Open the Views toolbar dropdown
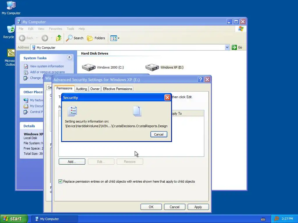 tap(115, 38)
